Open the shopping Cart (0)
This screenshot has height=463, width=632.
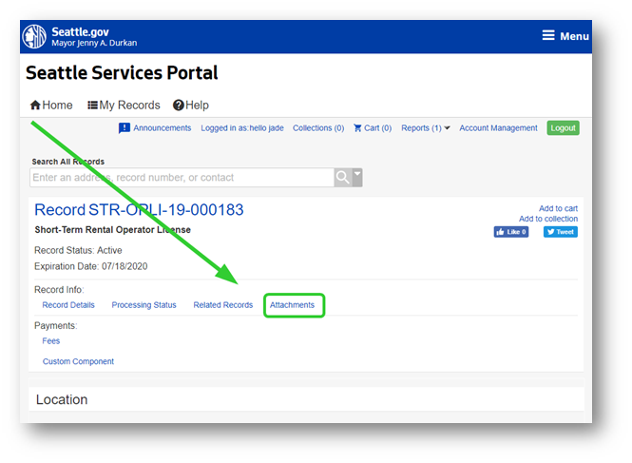click(372, 128)
